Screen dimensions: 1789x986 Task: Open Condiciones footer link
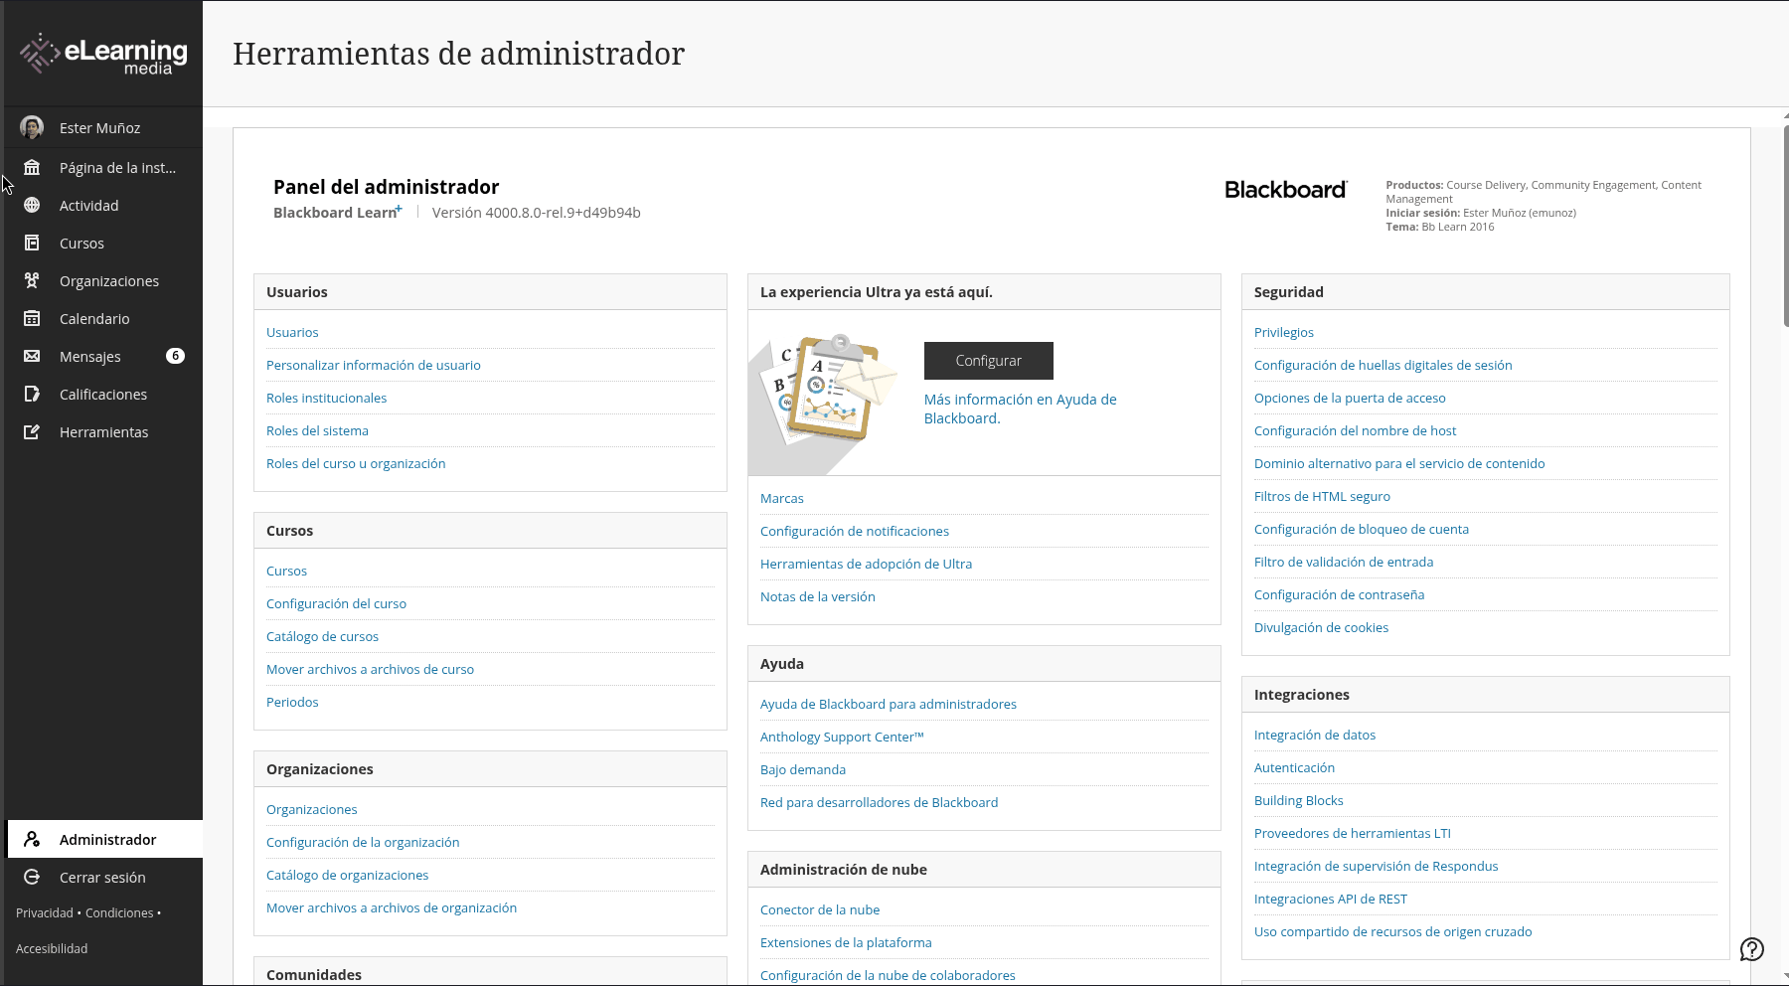point(119,912)
